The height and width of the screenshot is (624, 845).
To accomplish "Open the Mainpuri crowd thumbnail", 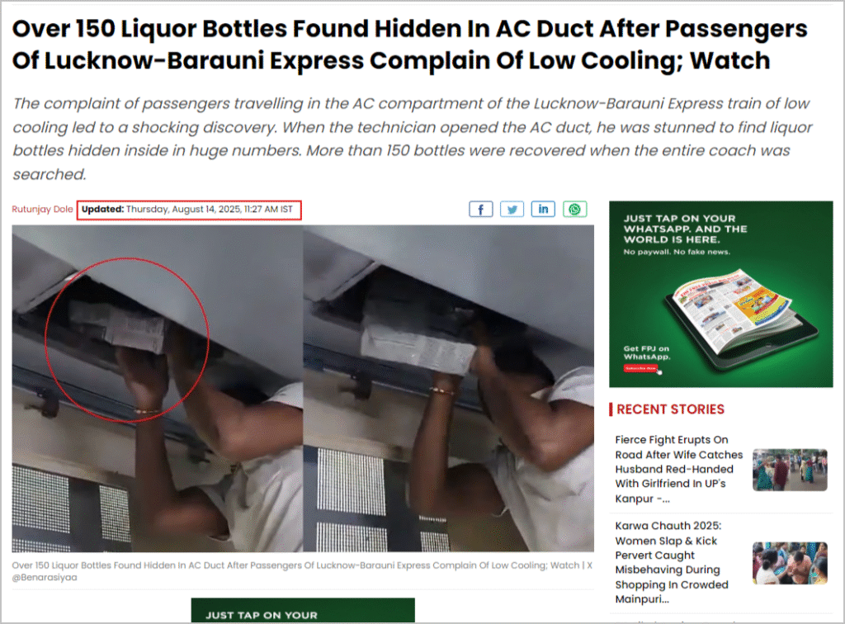I will click(x=790, y=563).
